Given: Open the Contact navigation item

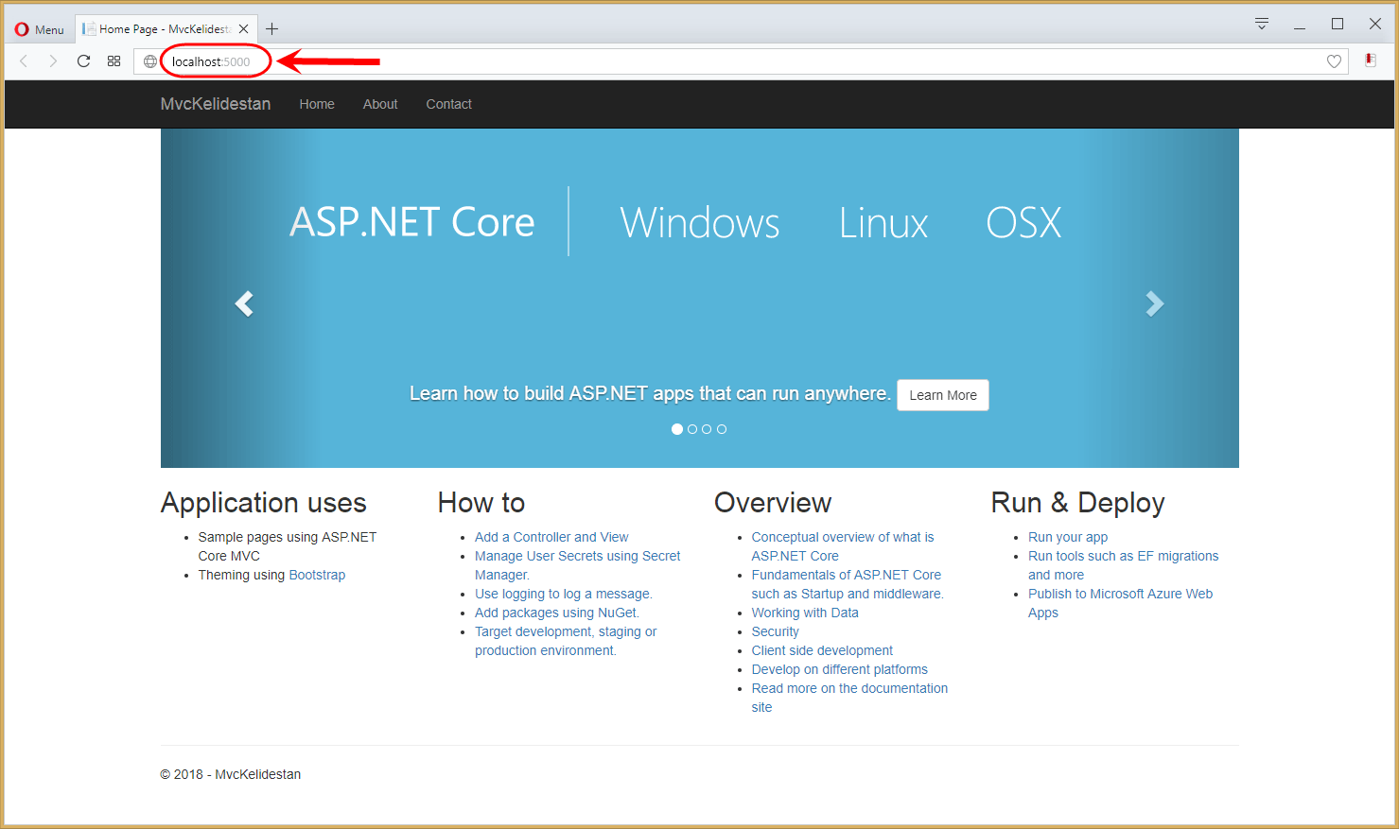Looking at the screenshot, I should pyautogui.click(x=448, y=104).
